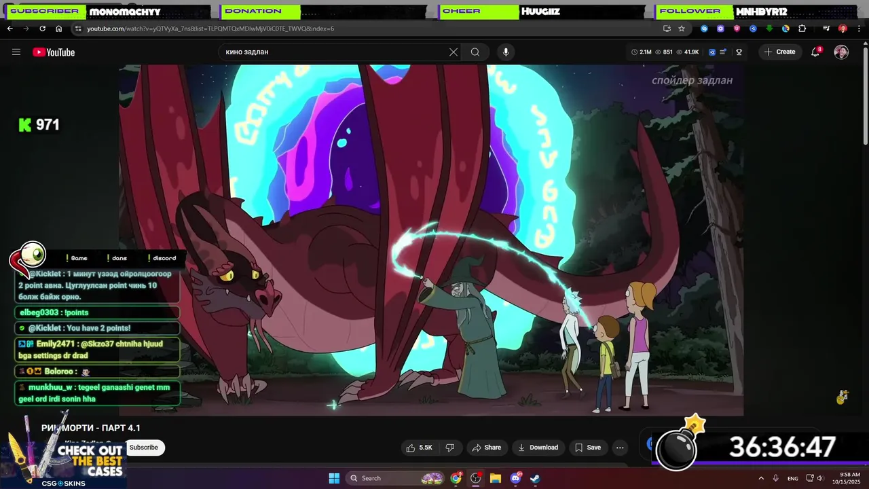Show hidden system tray icons
869x489 pixels.
[760, 478]
